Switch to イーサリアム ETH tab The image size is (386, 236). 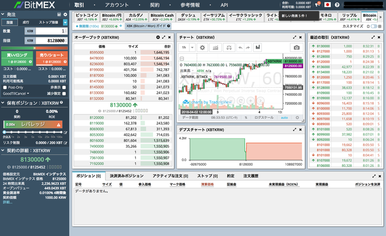(214, 17)
